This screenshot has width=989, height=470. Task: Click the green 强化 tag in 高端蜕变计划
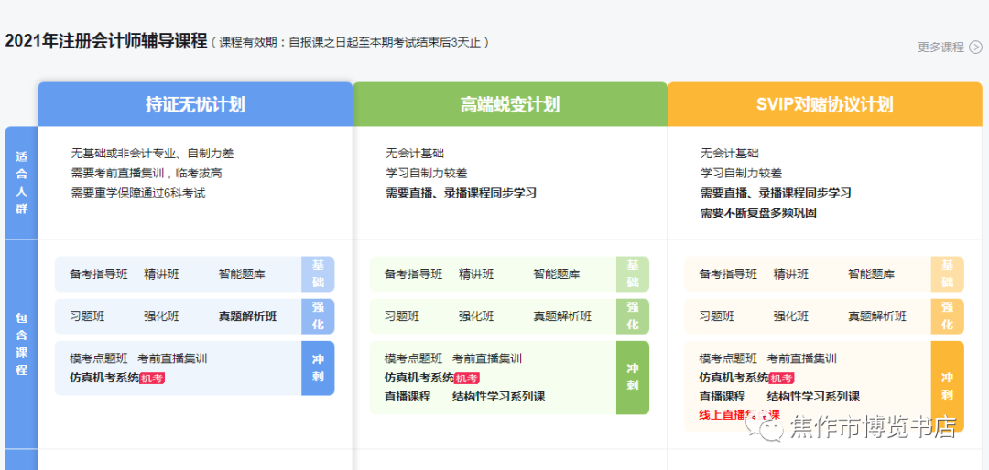coord(633,316)
